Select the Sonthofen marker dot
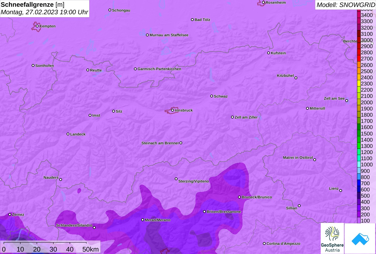The width and height of the screenshot is (376, 254). [x=33, y=66]
